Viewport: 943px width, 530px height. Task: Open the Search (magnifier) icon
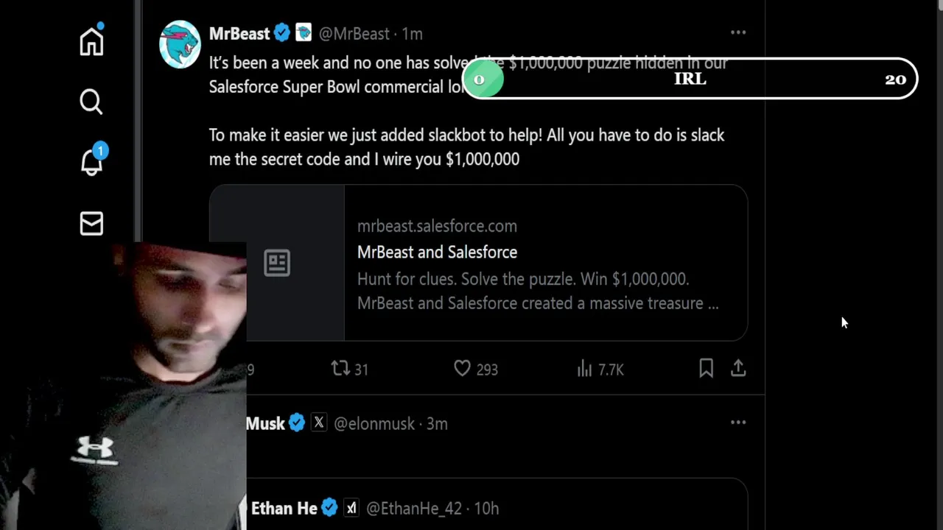91,102
